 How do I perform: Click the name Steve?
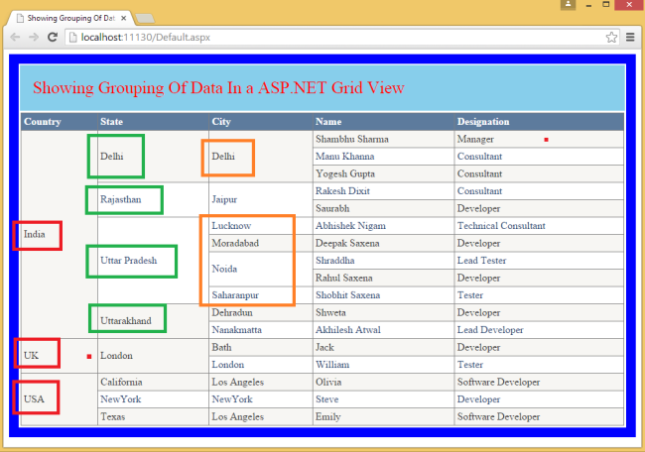[327, 399]
